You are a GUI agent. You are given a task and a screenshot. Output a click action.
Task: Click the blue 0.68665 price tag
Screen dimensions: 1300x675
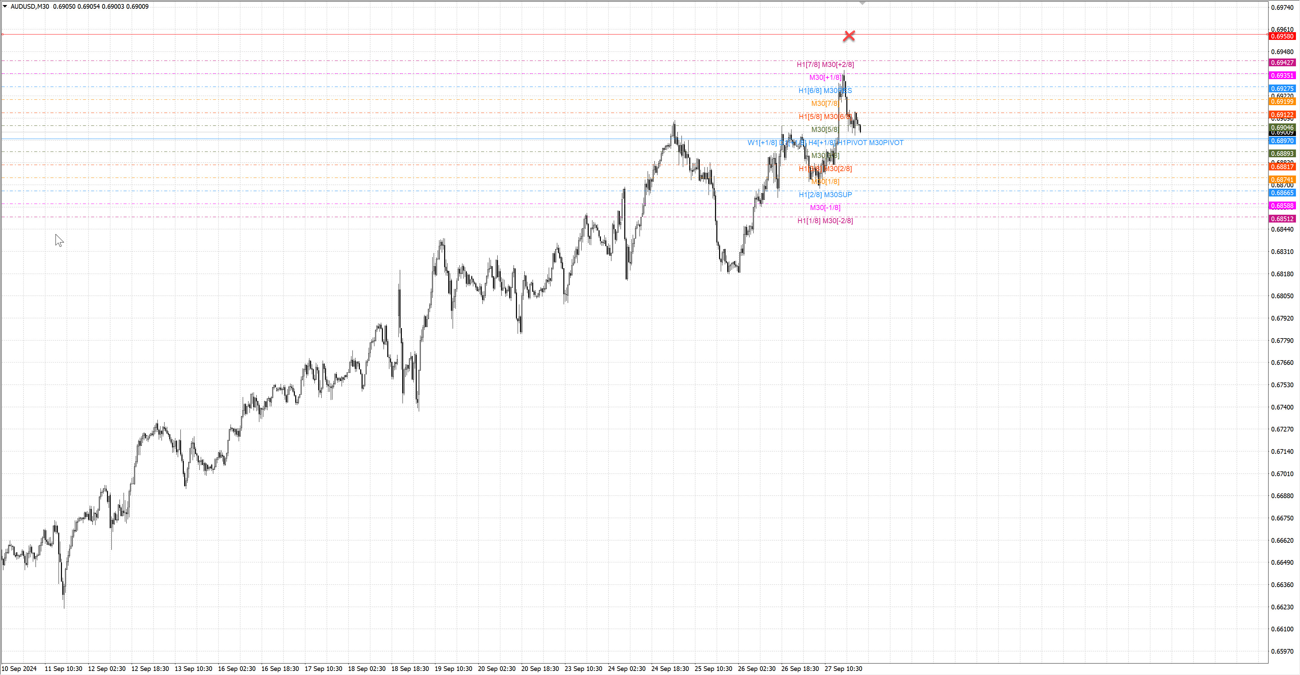click(1282, 193)
